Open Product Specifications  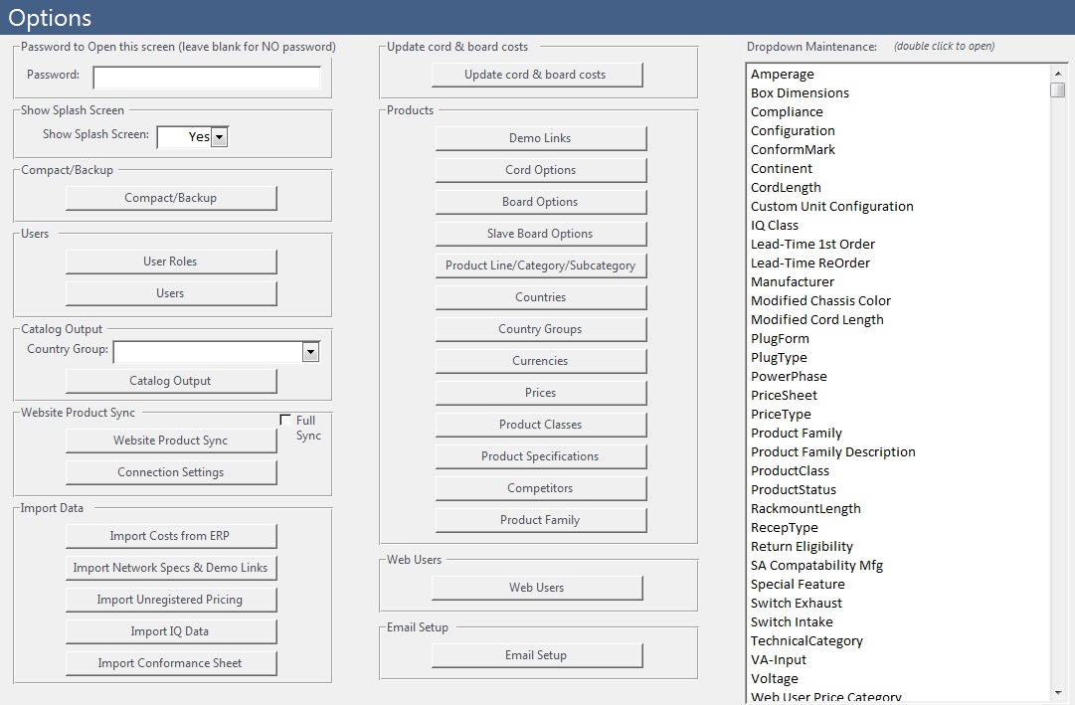click(x=540, y=456)
